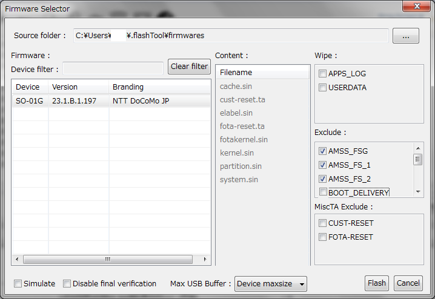The width and height of the screenshot is (435, 299).
Task: Select fota-reset.ta in content list
Action: pyautogui.click(x=242, y=126)
